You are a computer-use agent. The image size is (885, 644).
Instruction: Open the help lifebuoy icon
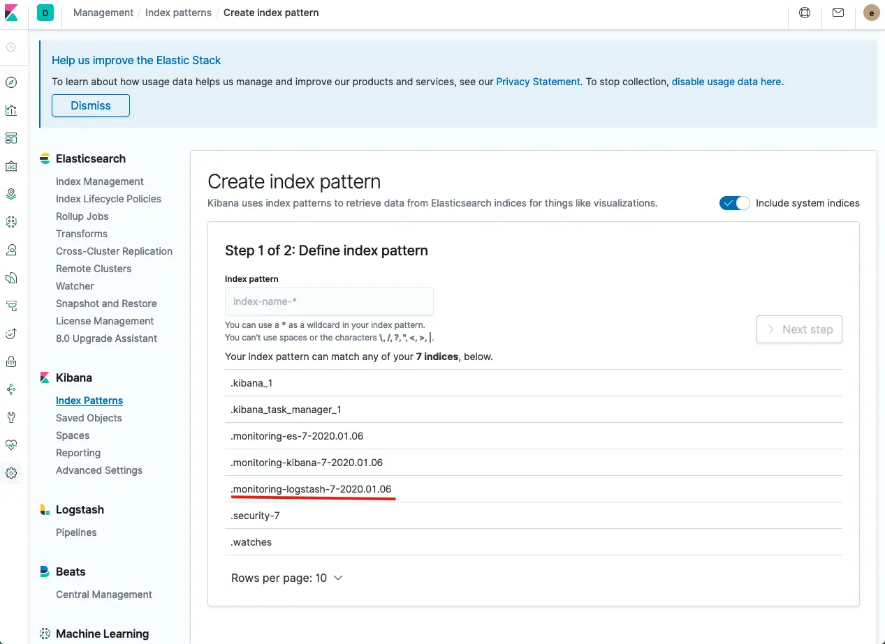coord(805,13)
